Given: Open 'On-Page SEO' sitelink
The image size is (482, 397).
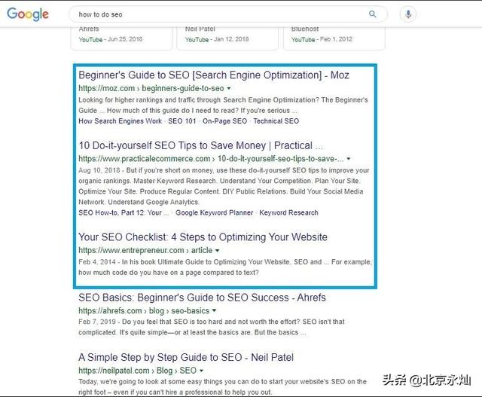Looking at the screenshot, I should coord(224,121).
